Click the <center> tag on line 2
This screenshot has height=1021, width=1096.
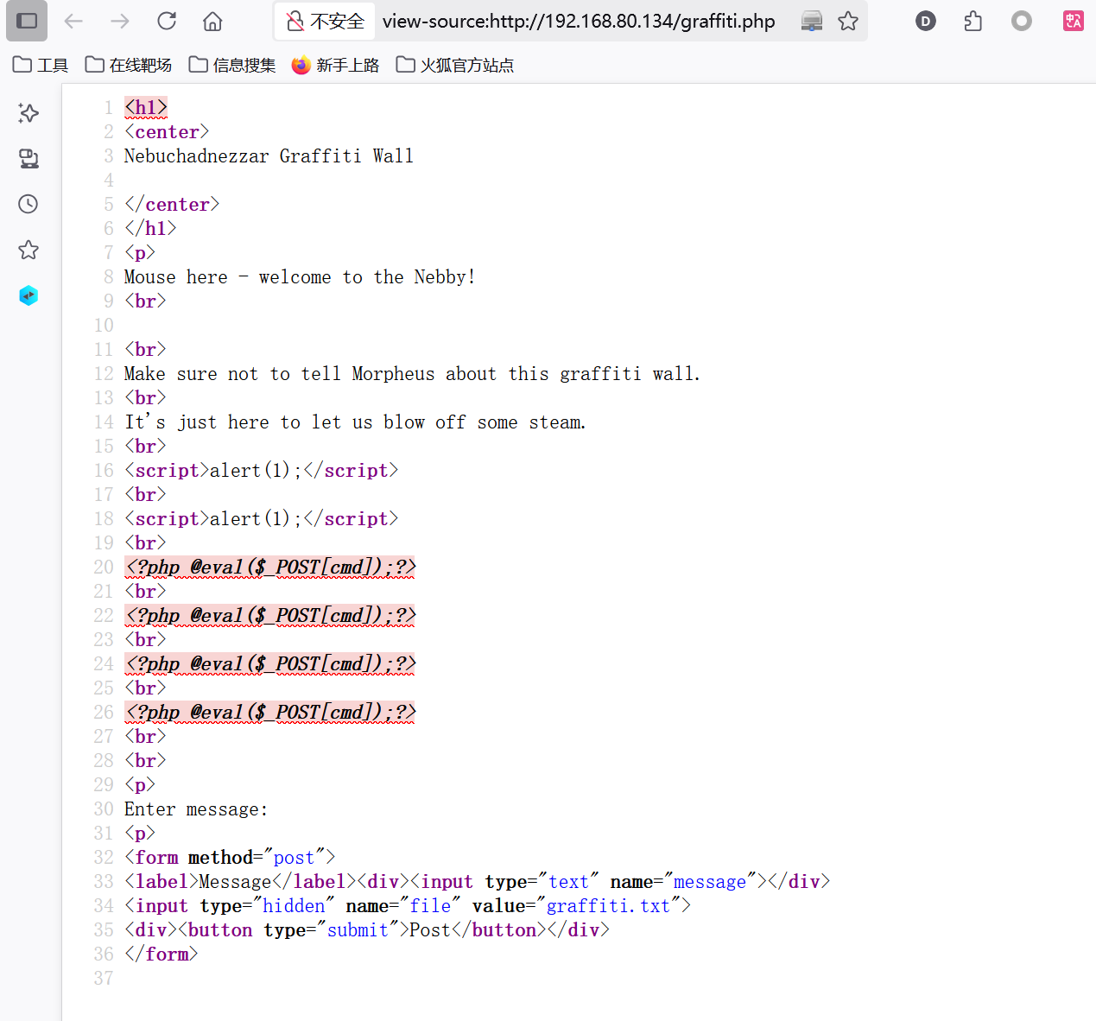click(x=167, y=131)
